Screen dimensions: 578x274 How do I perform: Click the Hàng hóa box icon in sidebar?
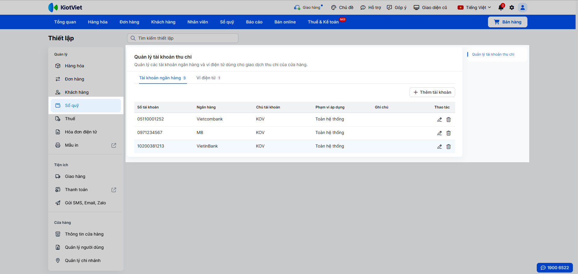click(x=58, y=66)
